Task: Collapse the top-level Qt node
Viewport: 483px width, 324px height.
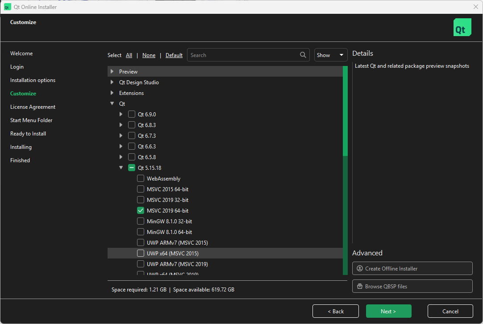Action: tap(112, 103)
